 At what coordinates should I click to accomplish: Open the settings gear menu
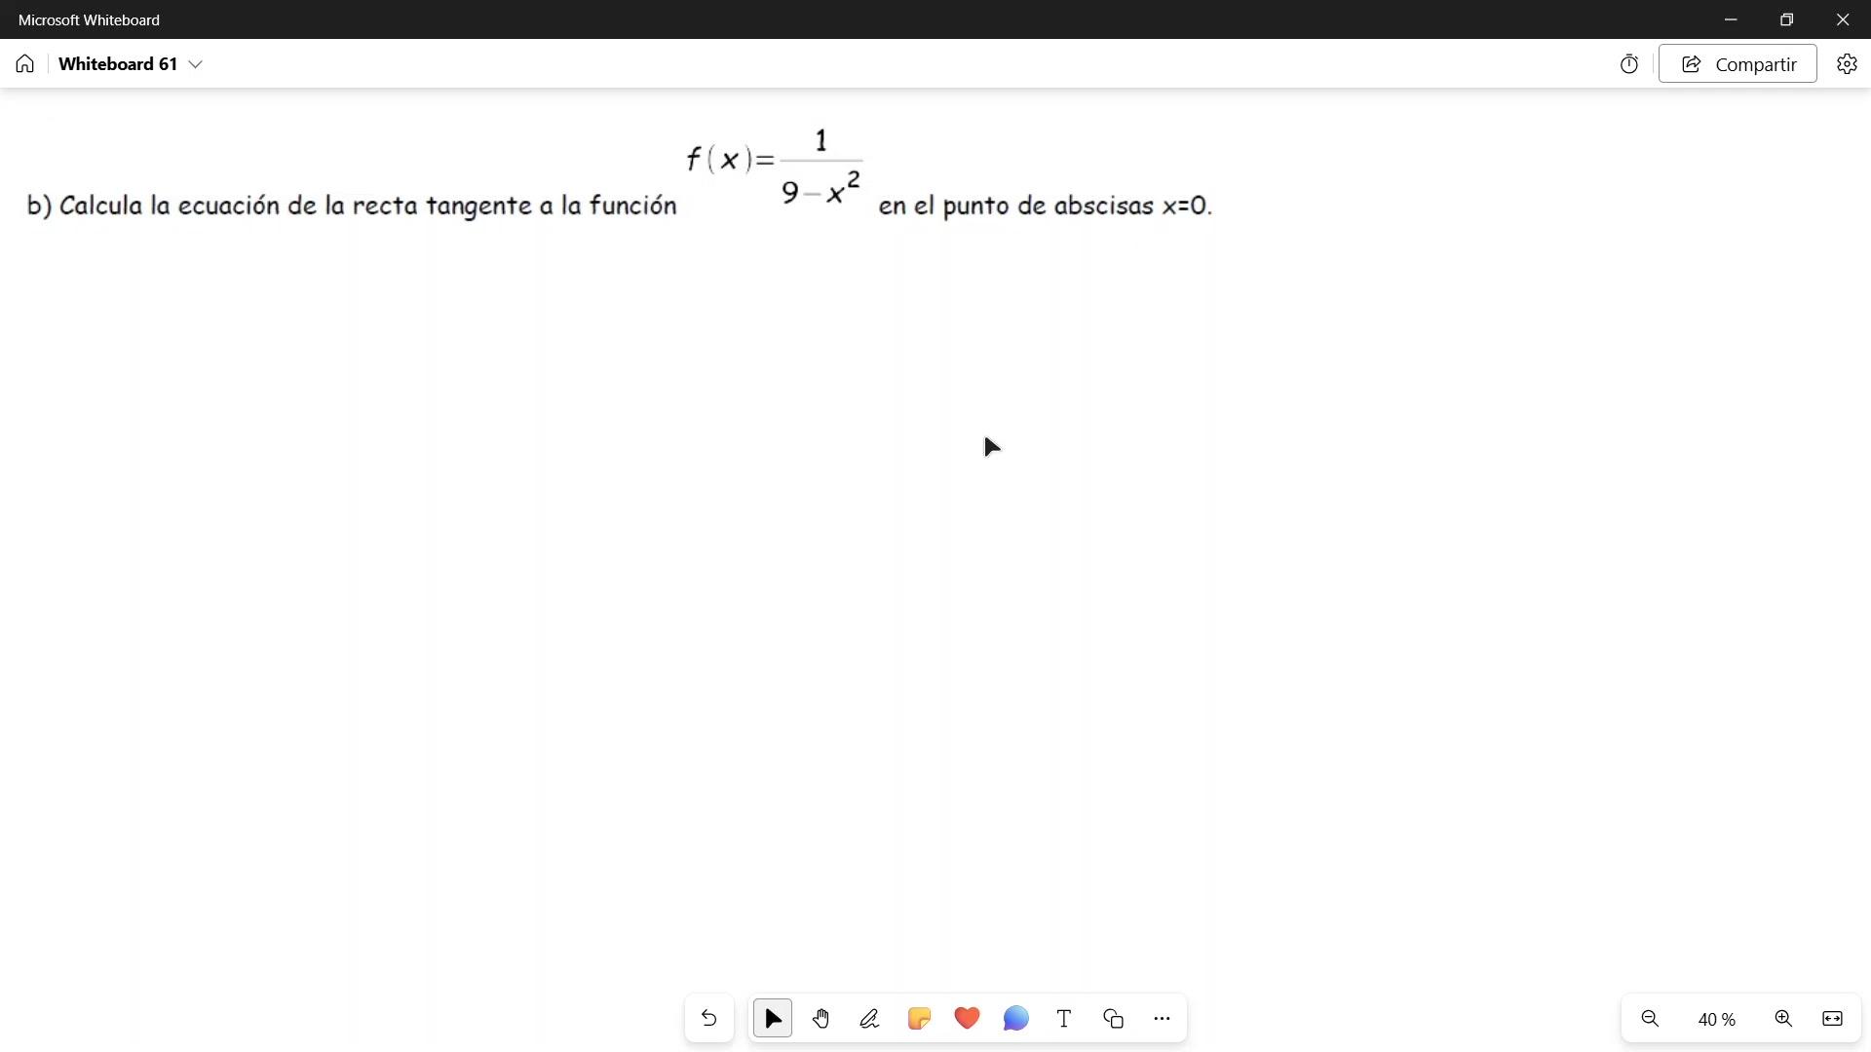(1847, 64)
